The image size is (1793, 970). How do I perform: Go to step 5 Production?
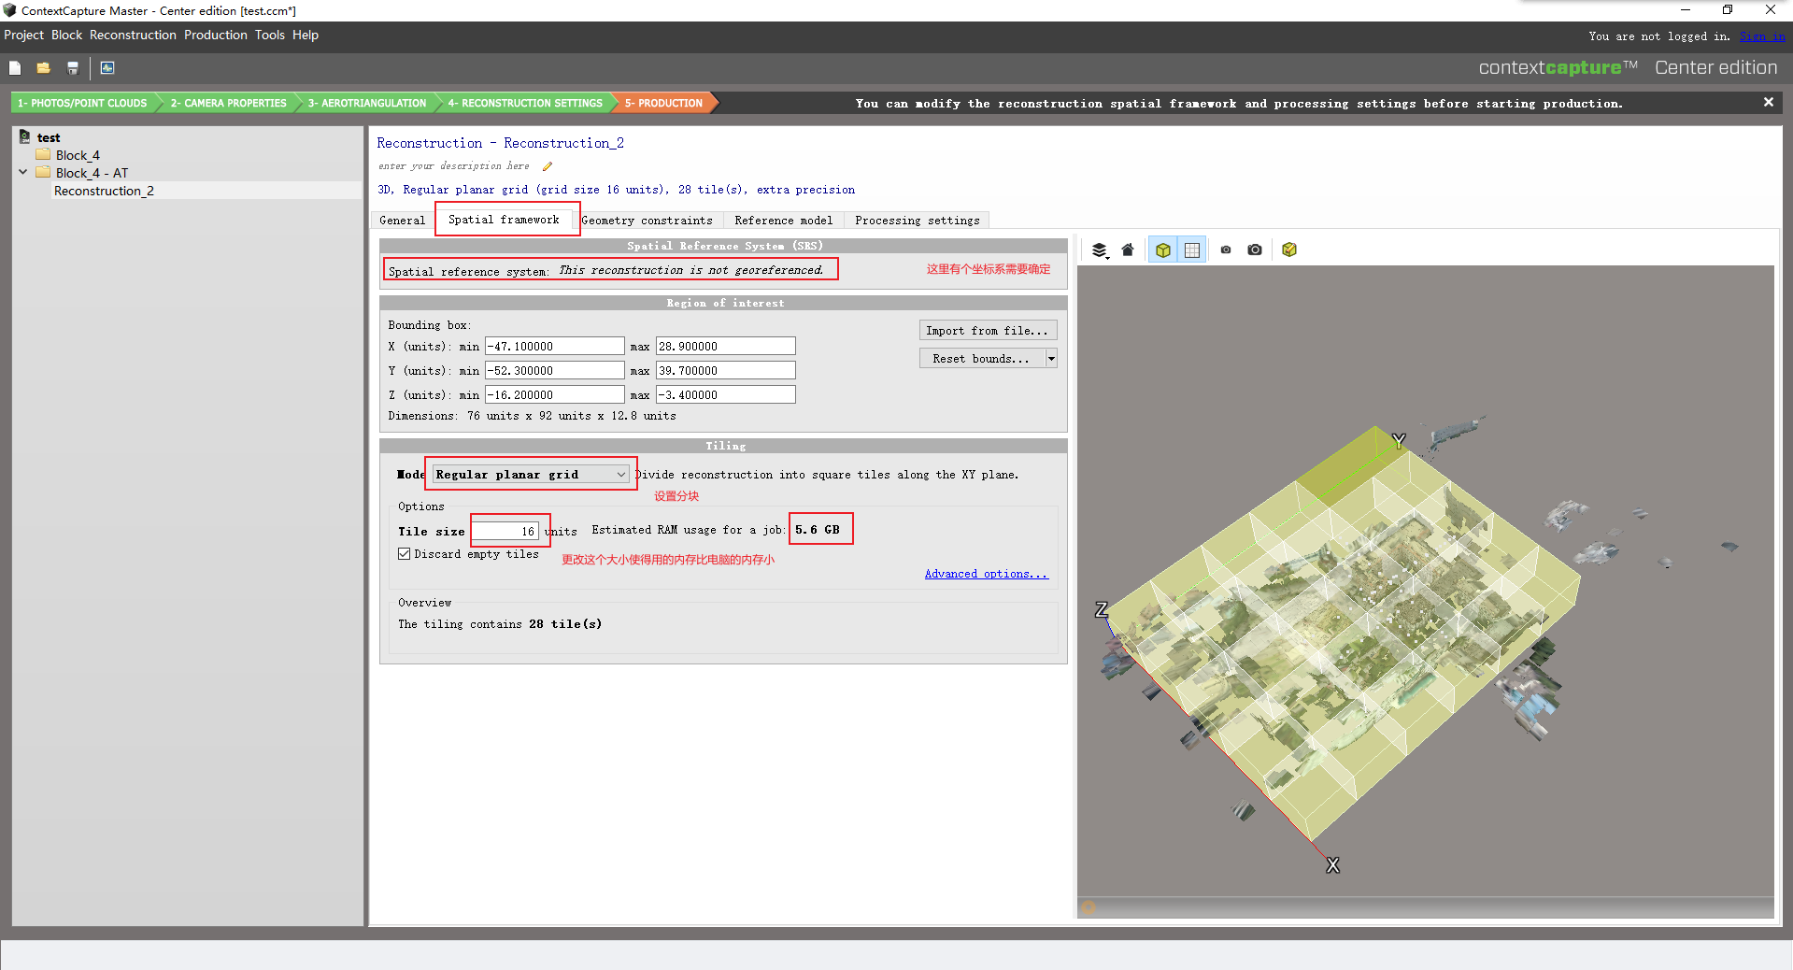663,103
